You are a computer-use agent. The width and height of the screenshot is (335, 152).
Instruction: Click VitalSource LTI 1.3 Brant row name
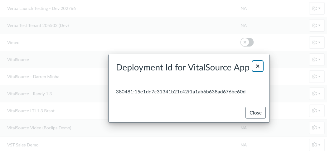pyautogui.click(x=31, y=111)
